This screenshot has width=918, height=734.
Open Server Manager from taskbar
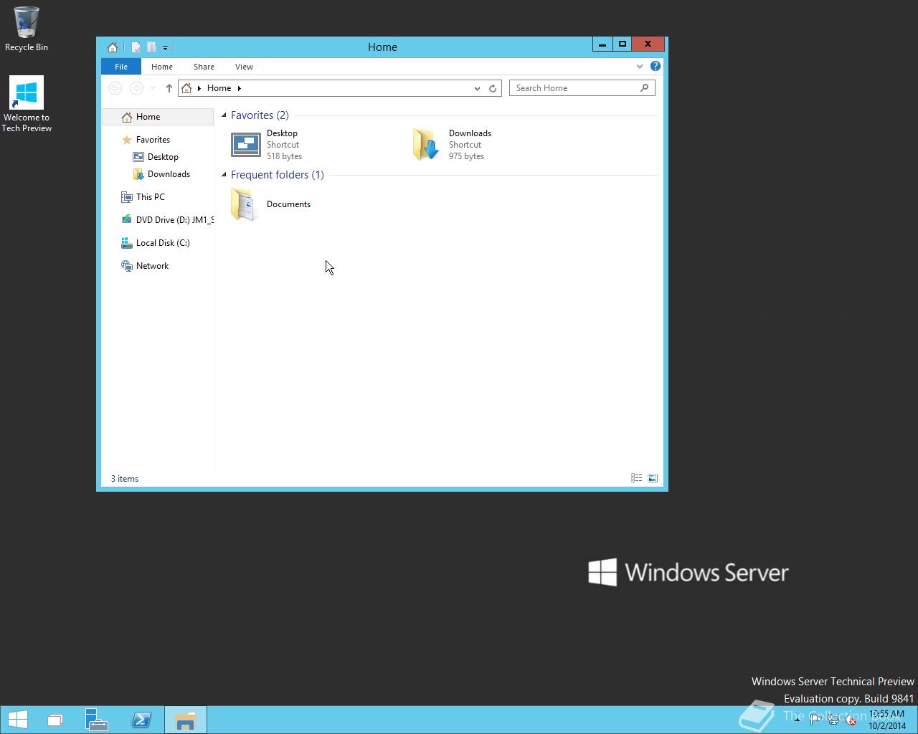(x=96, y=720)
